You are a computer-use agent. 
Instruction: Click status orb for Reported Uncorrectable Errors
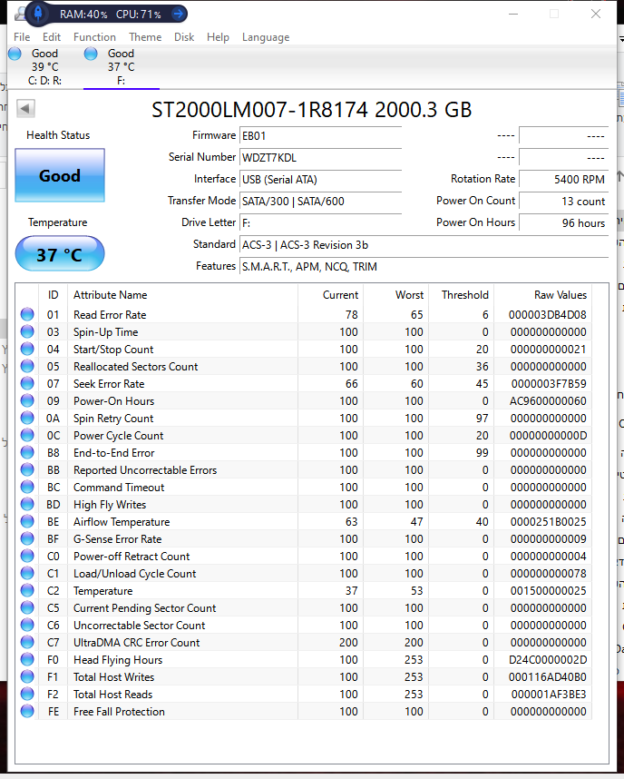click(x=27, y=469)
